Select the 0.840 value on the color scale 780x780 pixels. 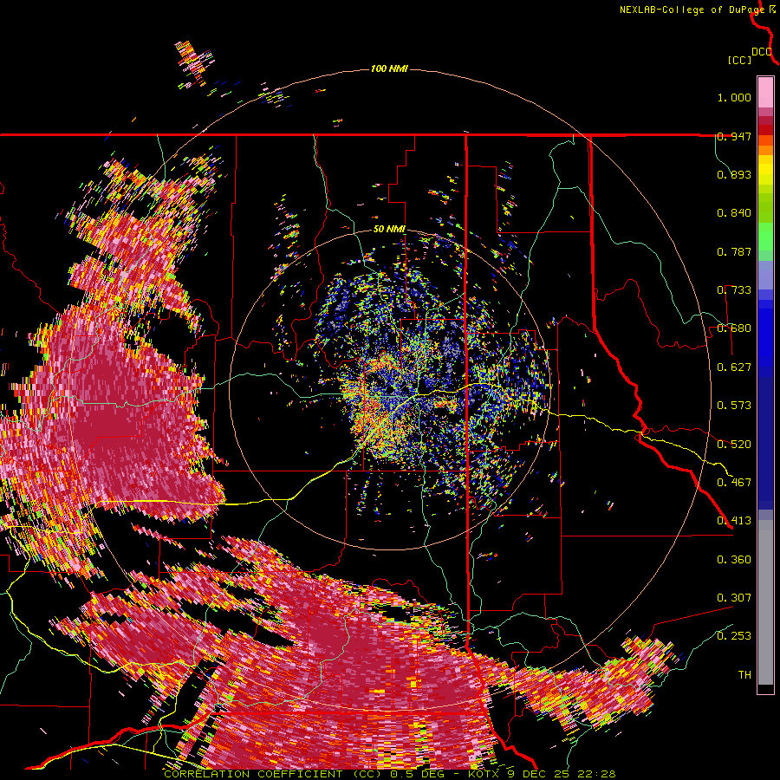734,213
